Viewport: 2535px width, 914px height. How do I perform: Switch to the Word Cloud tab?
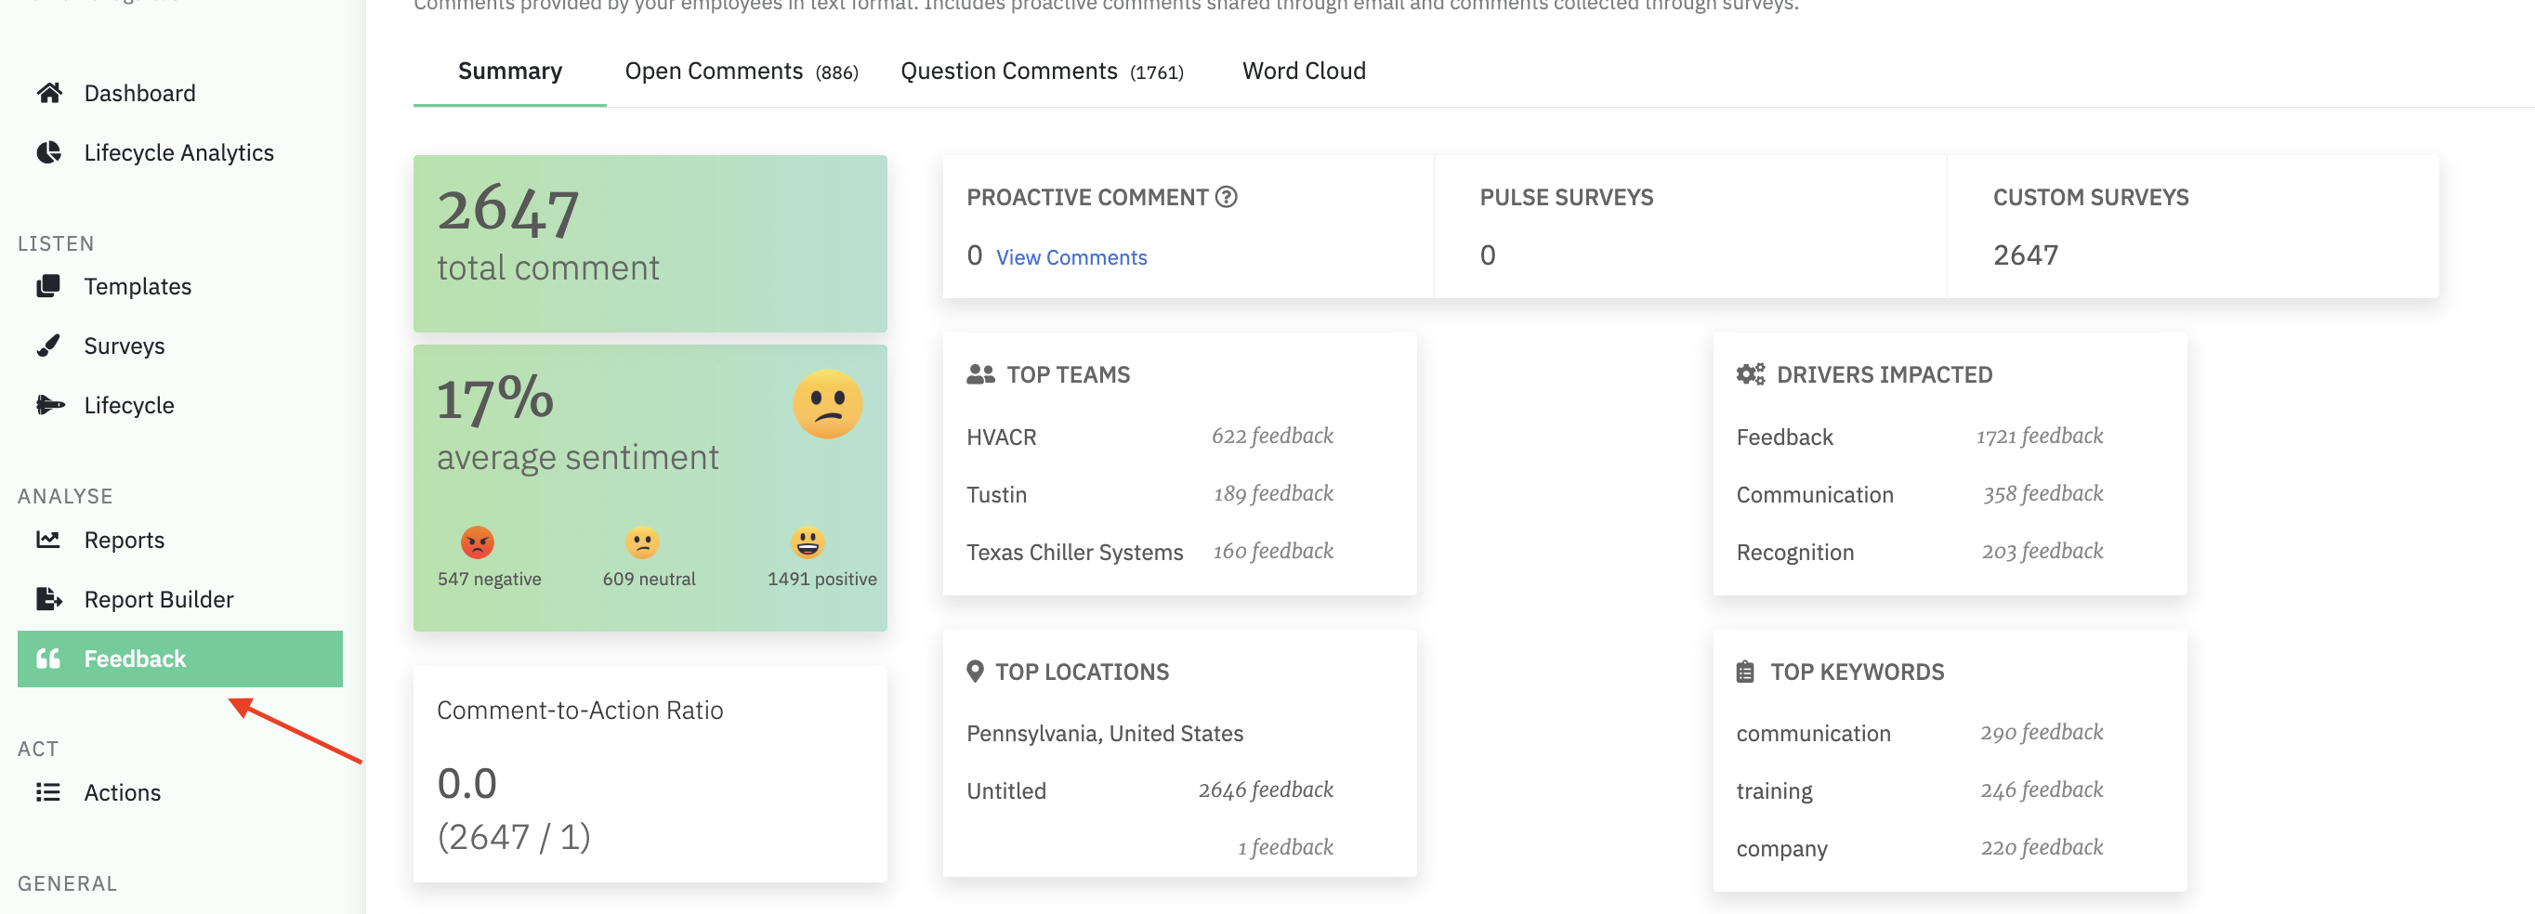pyautogui.click(x=1304, y=71)
